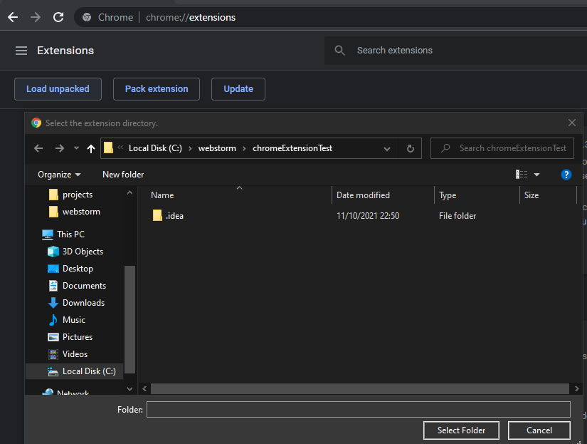Viewport: 587px width, 444px height.
Task: Click the Chrome reload page icon
Action: 58,17
